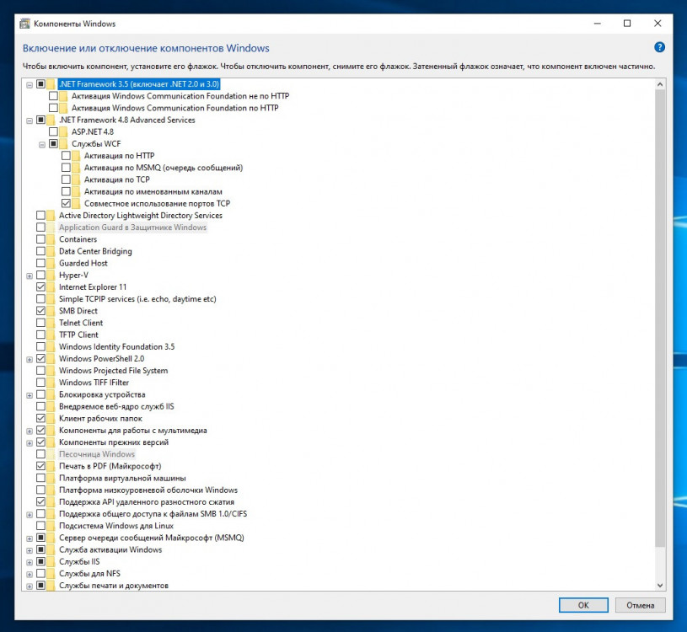Uncheck Совместное использование портов TCP

(x=66, y=203)
